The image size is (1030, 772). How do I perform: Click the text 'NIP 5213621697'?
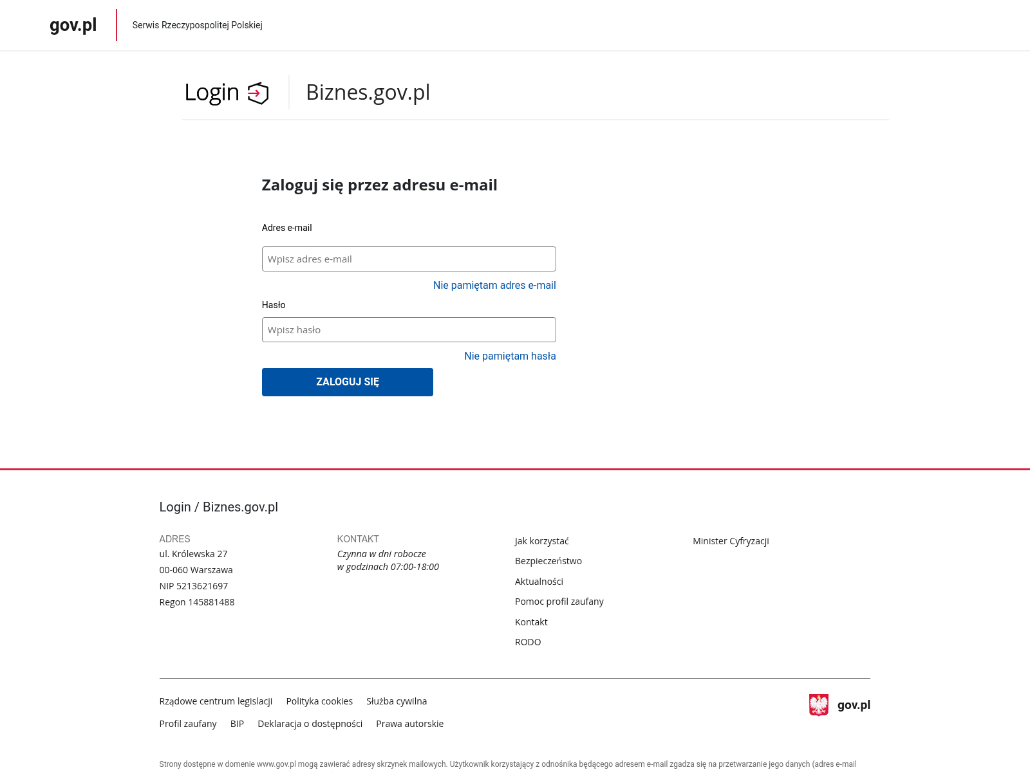[x=194, y=586]
